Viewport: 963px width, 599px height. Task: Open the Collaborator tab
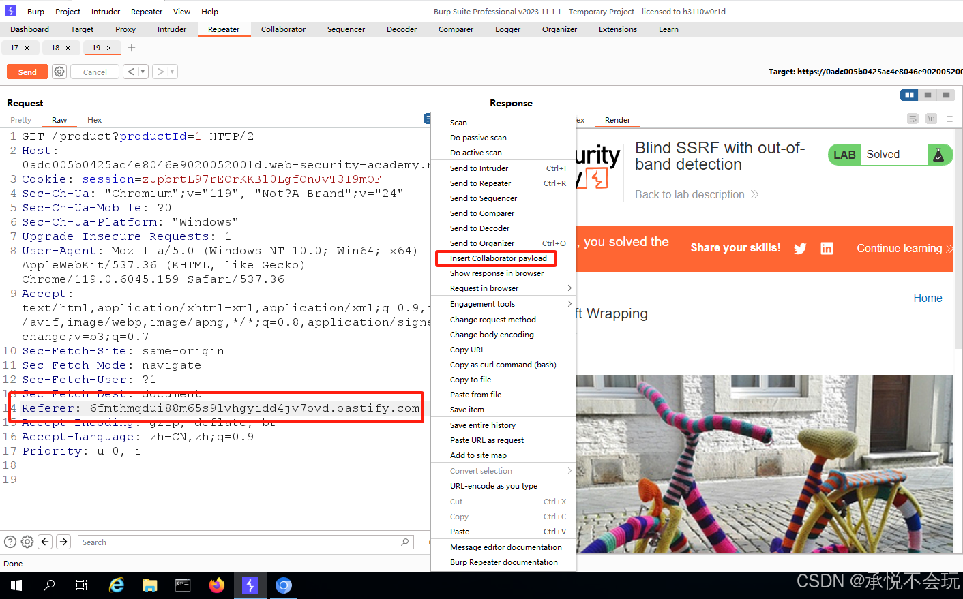[x=283, y=29]
